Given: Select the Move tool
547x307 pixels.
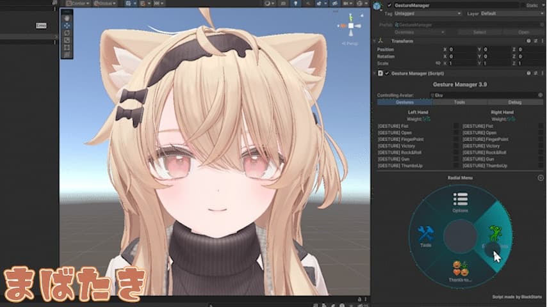Looking at the screenshot, I should (67, 26).
